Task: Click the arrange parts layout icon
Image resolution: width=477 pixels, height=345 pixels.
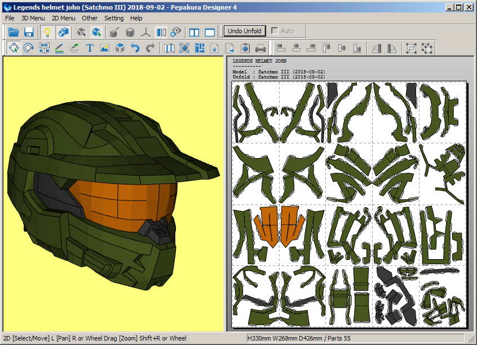Action: point(200,48)
